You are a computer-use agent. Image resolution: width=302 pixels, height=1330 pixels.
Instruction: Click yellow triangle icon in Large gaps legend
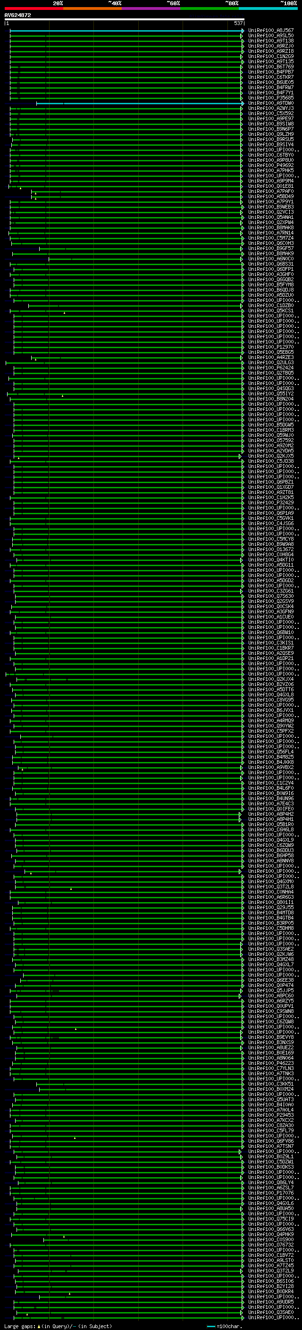[x=39, y=1326]
